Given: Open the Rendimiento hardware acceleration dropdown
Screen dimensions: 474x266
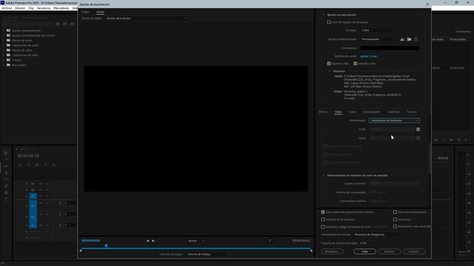Looking at the screenshot, I should pyautogui.click(x=394, y=120).
